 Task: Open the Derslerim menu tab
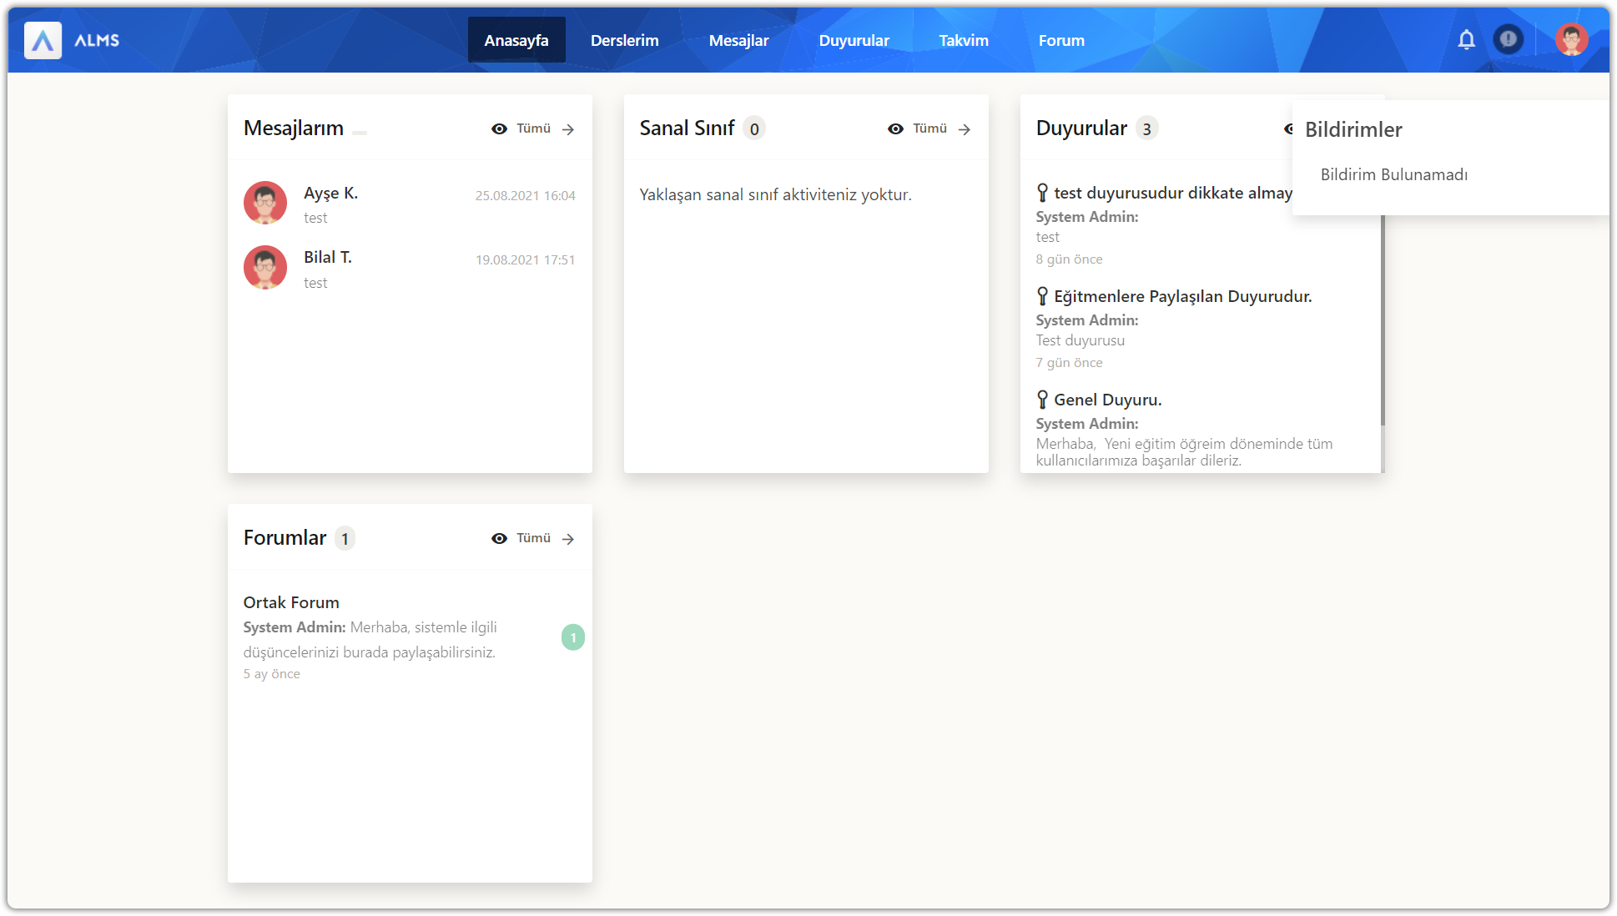pos(624,40)
